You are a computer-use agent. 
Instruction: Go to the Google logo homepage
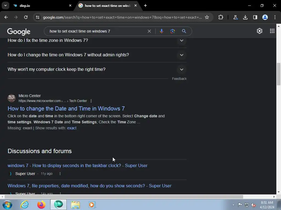pyautogui.click(x=19, y=32)
